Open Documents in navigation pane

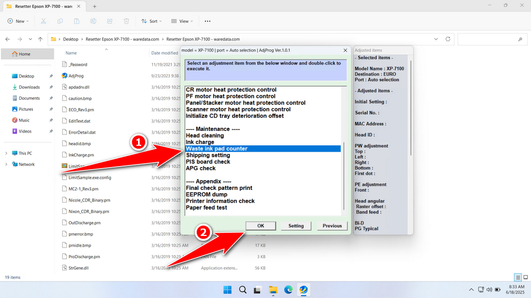(29, 98)
